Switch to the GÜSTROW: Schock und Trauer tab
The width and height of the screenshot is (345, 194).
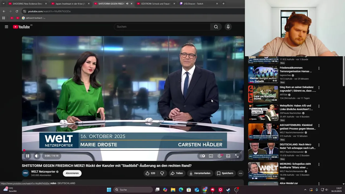(x=156, y=4)
